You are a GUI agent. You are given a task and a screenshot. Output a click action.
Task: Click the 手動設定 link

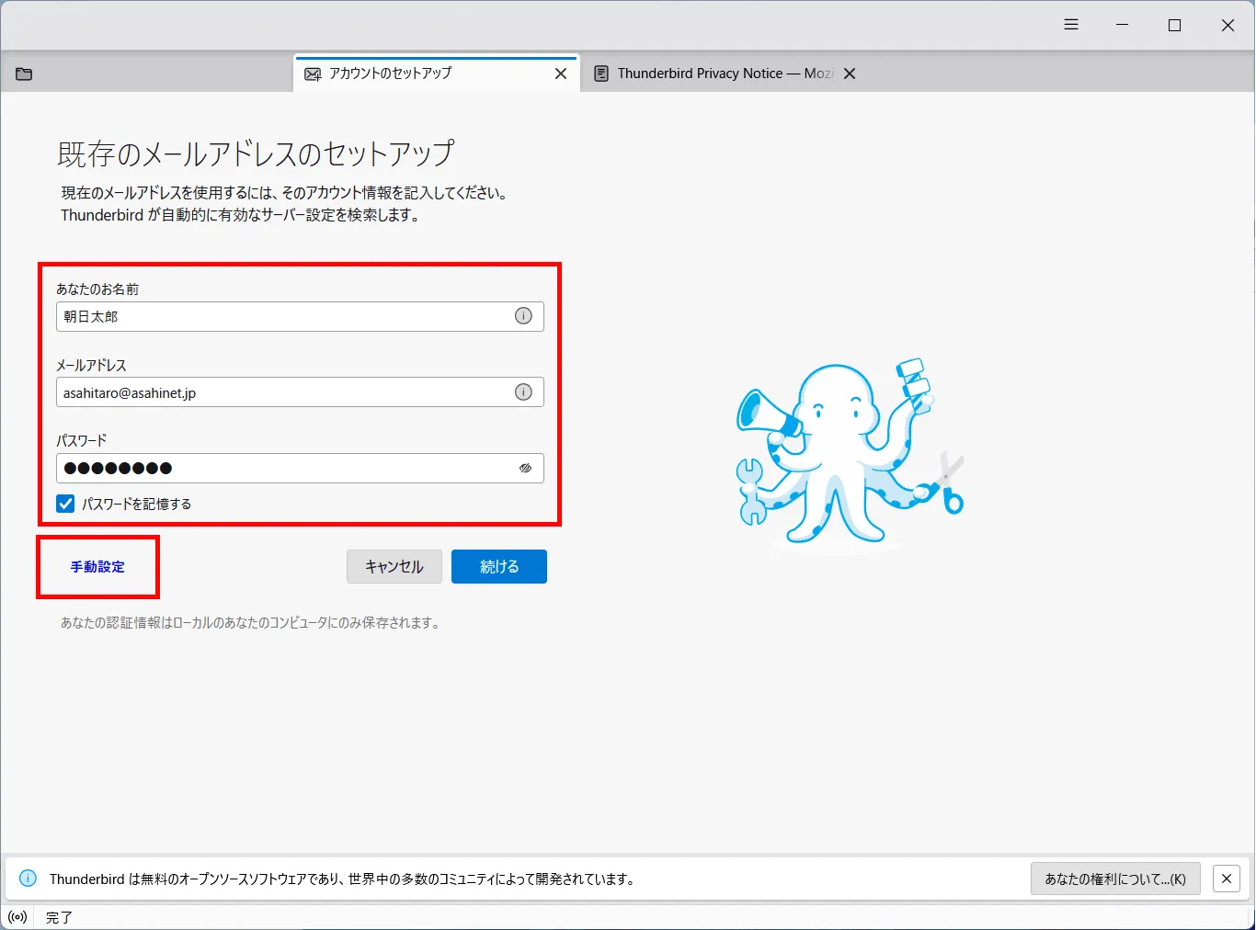pos(97,567)
